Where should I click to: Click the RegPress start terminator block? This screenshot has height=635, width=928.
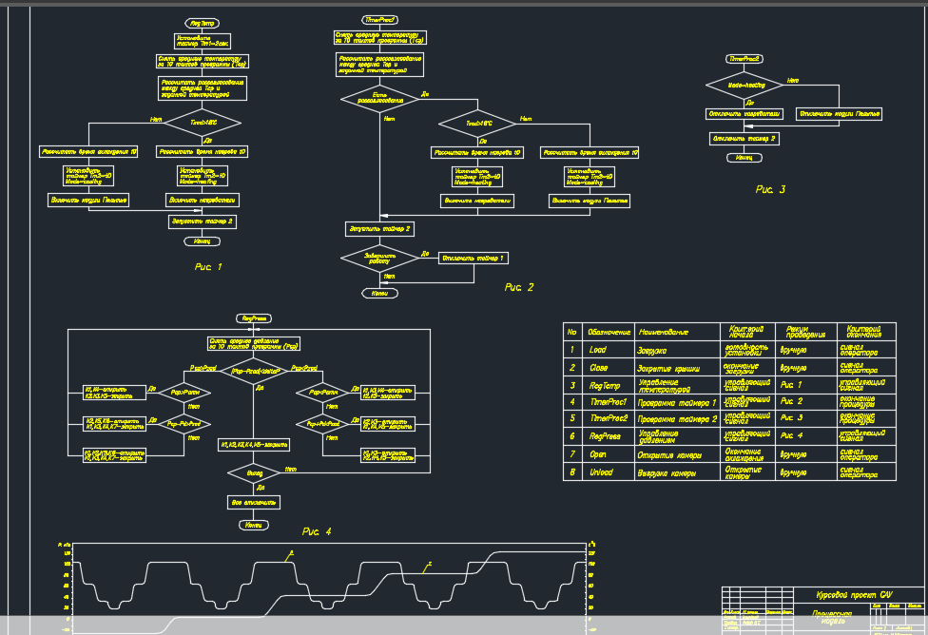tap(254, 318)
